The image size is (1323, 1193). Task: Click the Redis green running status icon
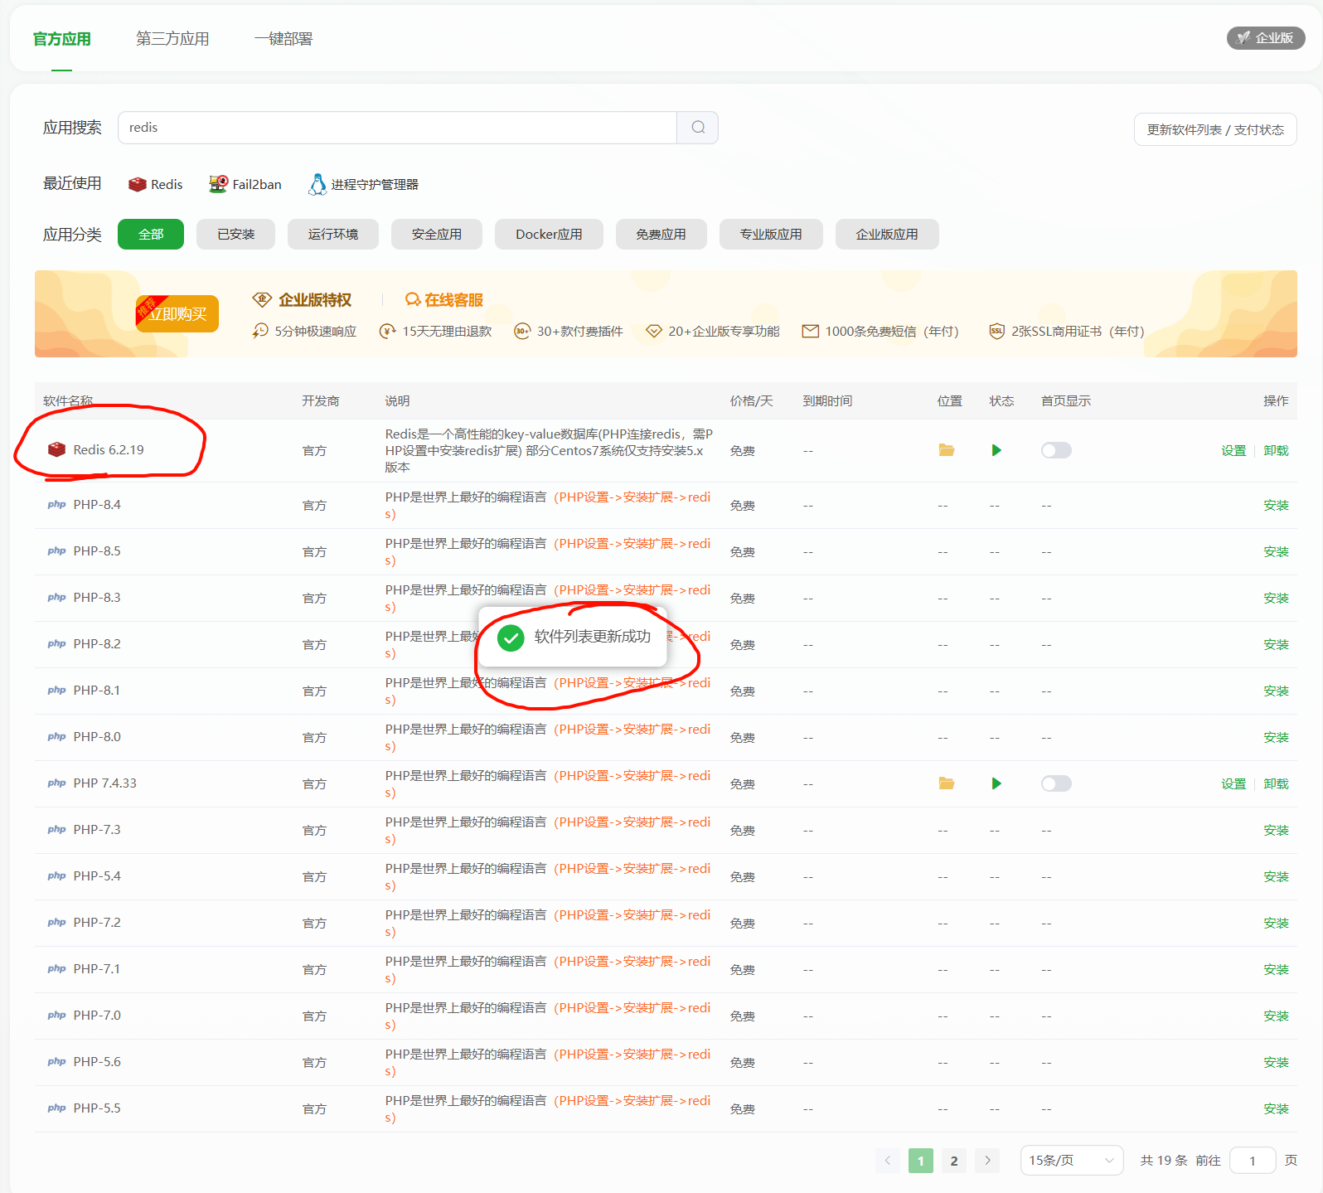click(996, 450)
